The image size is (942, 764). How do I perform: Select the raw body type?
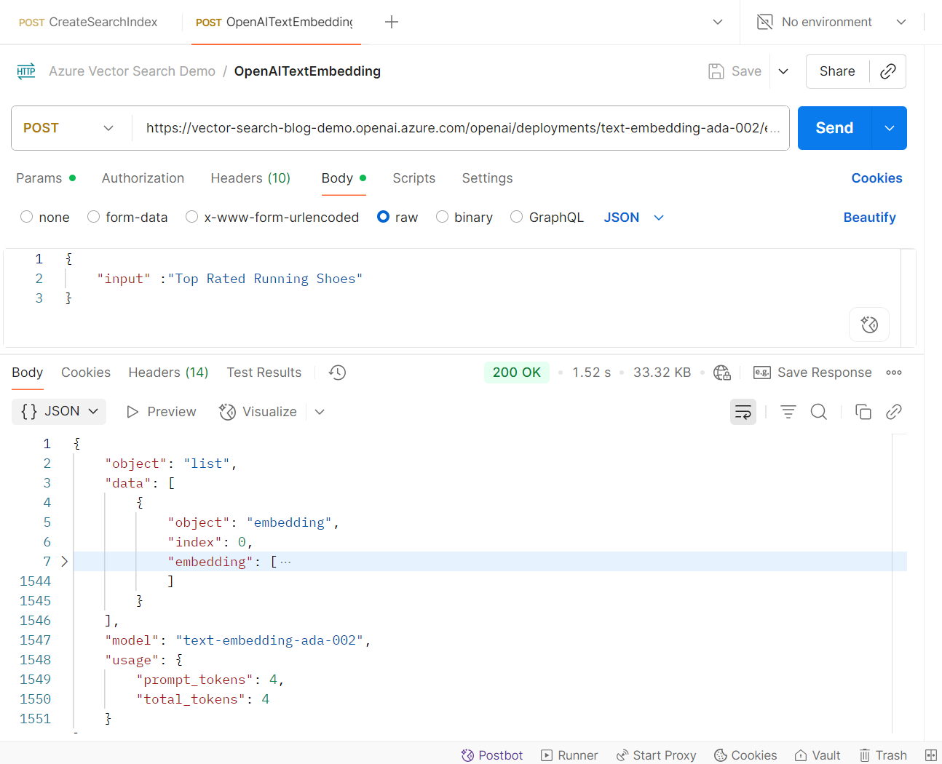(383, 217)
